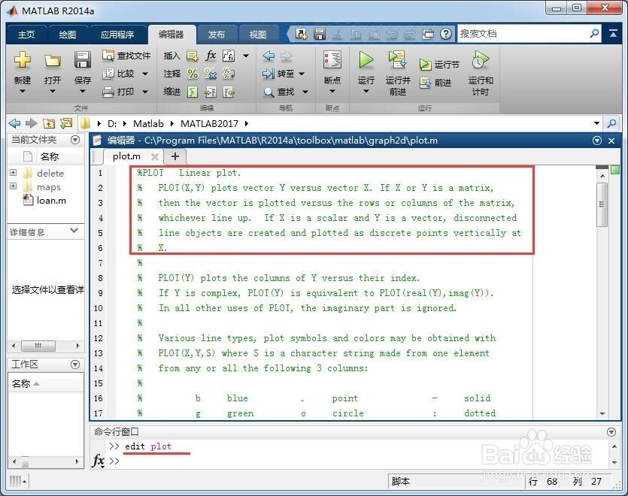Open the 打开 dropdown arrow

(x=53, y=91)
